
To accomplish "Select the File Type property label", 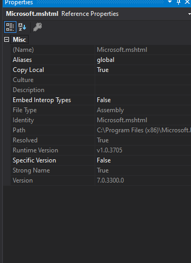I will [x=25, y=110].
